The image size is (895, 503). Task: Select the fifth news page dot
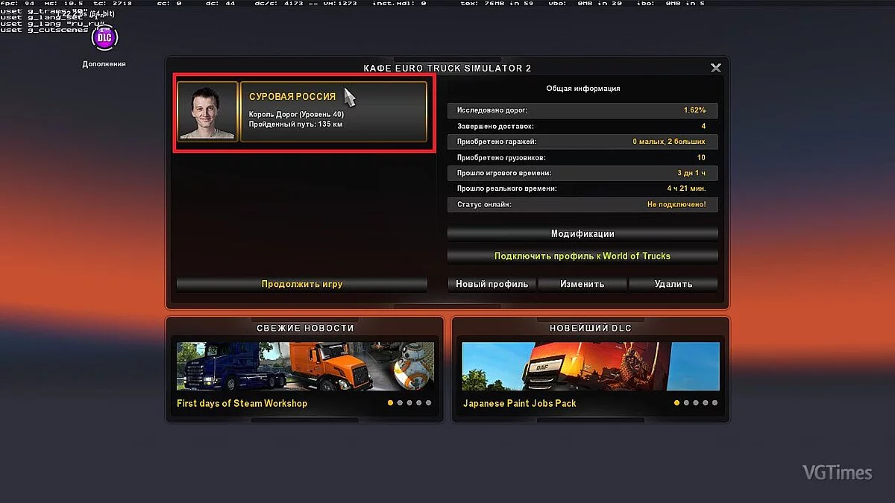pos(428,403)
